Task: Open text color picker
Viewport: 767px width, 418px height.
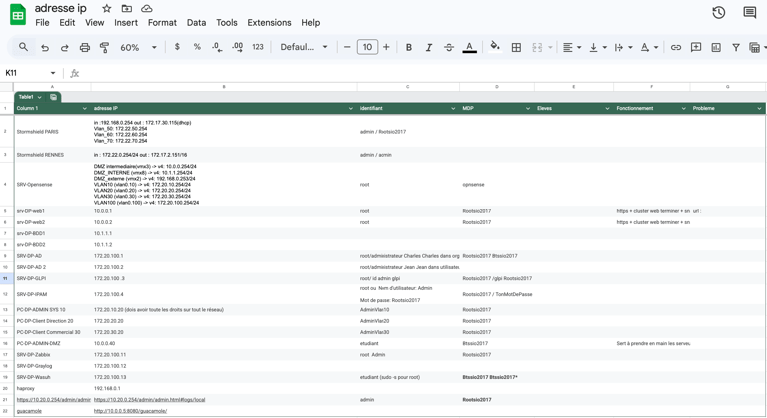Action: [x=469, y=48]
